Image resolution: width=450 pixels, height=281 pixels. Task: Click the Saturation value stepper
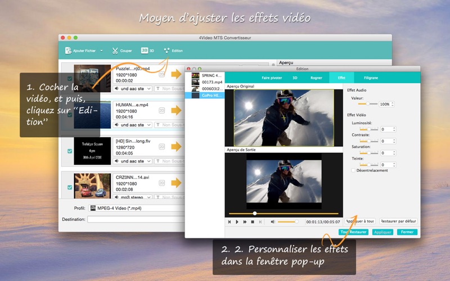(394, 153)
